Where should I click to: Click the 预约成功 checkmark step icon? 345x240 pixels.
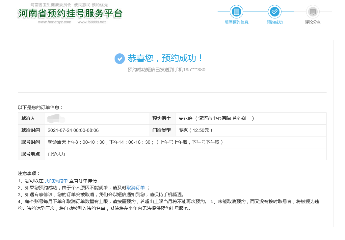275,12
